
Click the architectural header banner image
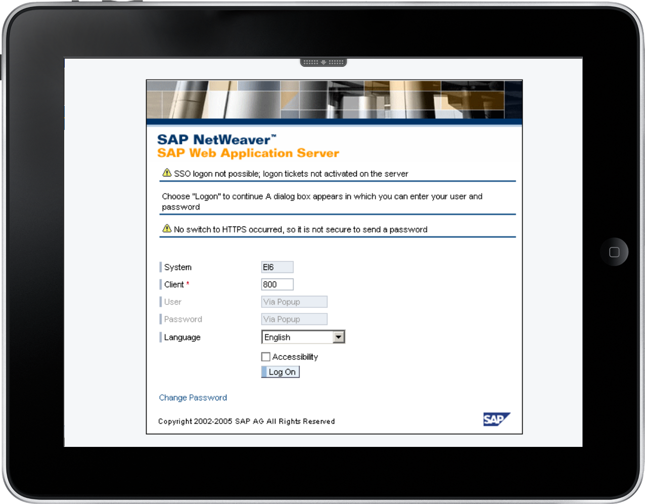[x=334, y=100]
